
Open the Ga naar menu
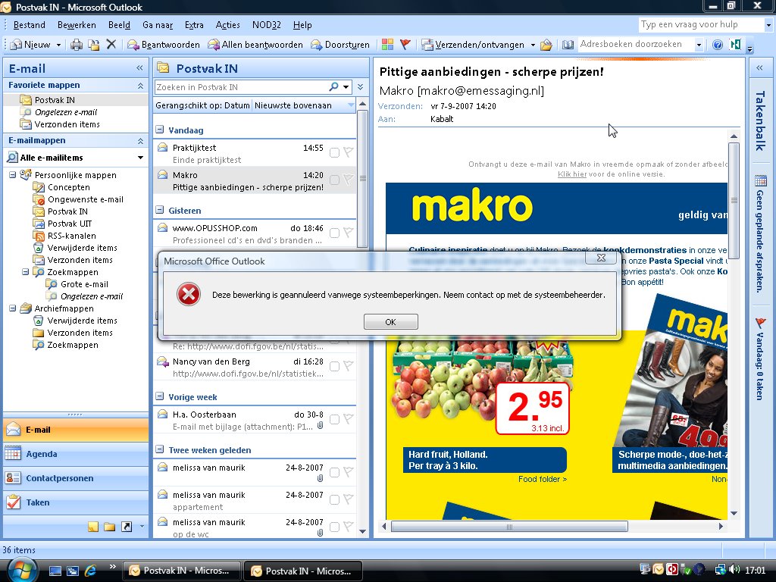158,25
